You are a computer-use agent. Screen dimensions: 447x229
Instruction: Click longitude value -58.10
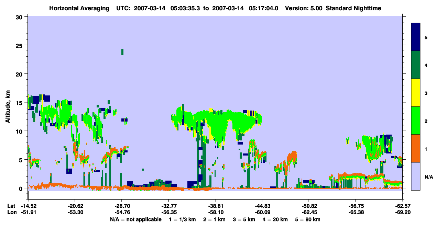coord(215,213)
